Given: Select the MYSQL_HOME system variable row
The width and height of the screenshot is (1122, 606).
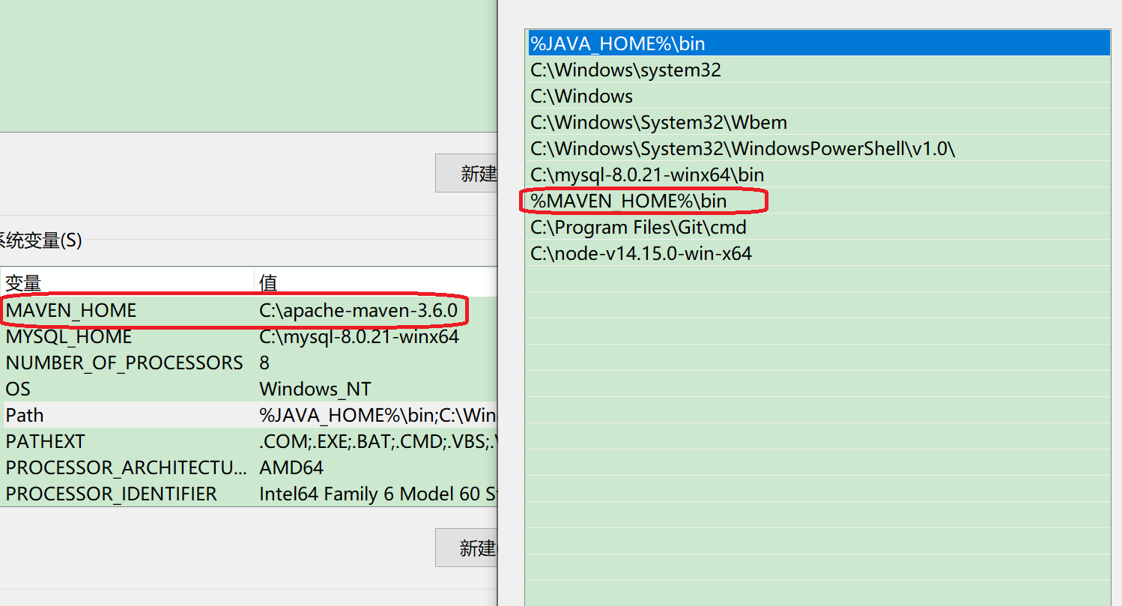Looking at the screenshot, I should pos(69,337).
